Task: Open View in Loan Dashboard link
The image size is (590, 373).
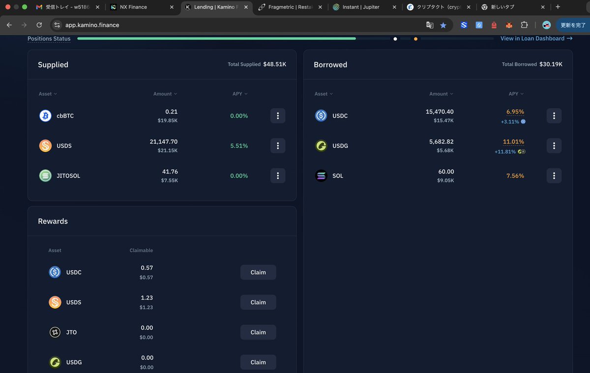Action: pyautogui.click(x=536, y=38)
